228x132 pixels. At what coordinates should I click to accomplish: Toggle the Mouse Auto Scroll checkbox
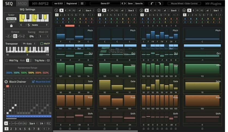pos(33,82)
